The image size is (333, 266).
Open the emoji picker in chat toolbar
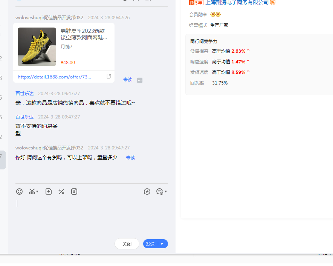pyautogui.click(x=20, y=192)
